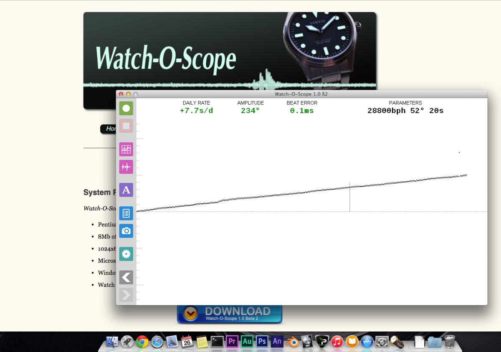Switch to the sound waveform view
The image size is (501, 352).
pyautogui.click(x=126, y=167)
